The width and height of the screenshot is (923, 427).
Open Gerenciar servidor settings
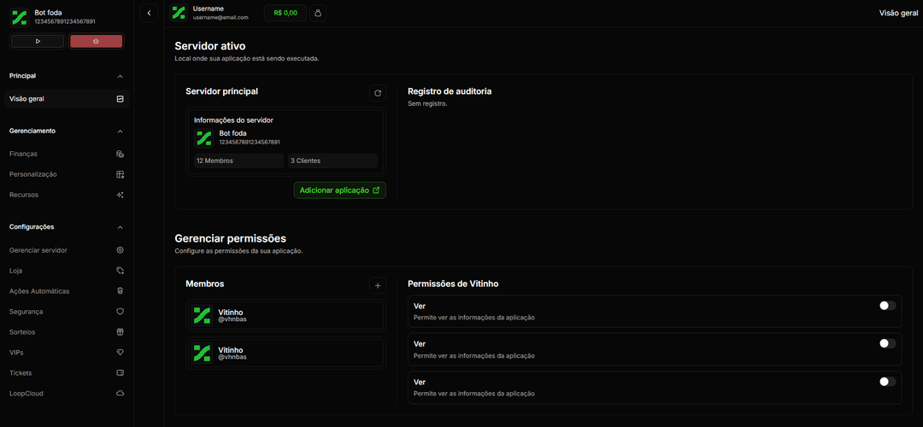[x=67, y=250]
